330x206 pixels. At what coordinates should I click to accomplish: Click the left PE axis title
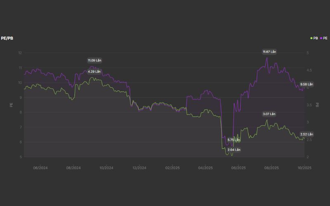tap(11, 105)
